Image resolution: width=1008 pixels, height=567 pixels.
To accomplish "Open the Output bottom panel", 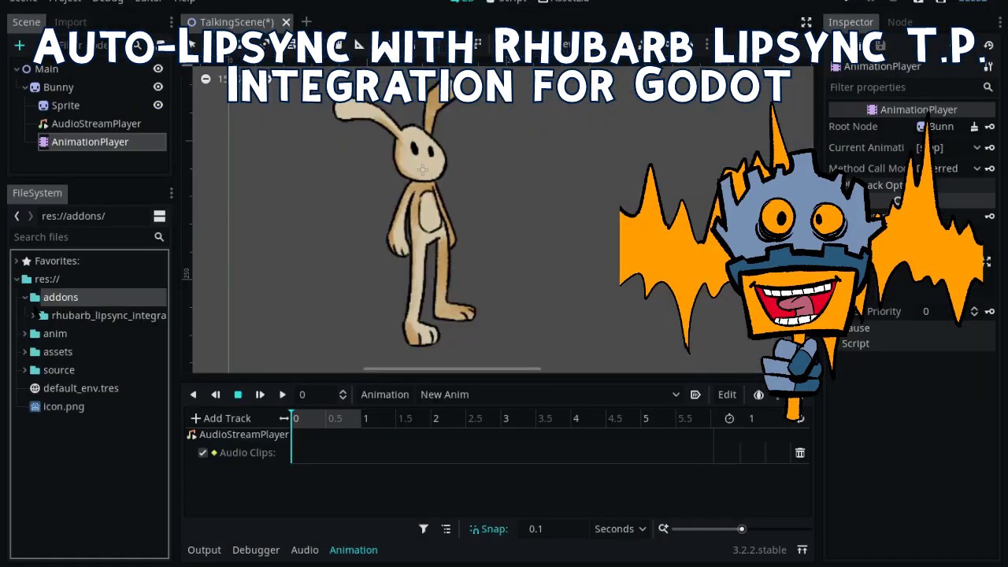I will [x=204, y=550].
